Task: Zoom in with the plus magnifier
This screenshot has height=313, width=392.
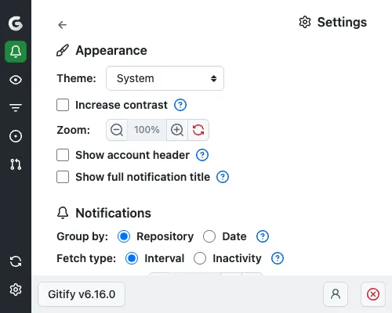Action: pyautogui.click(x=177, y=130)
